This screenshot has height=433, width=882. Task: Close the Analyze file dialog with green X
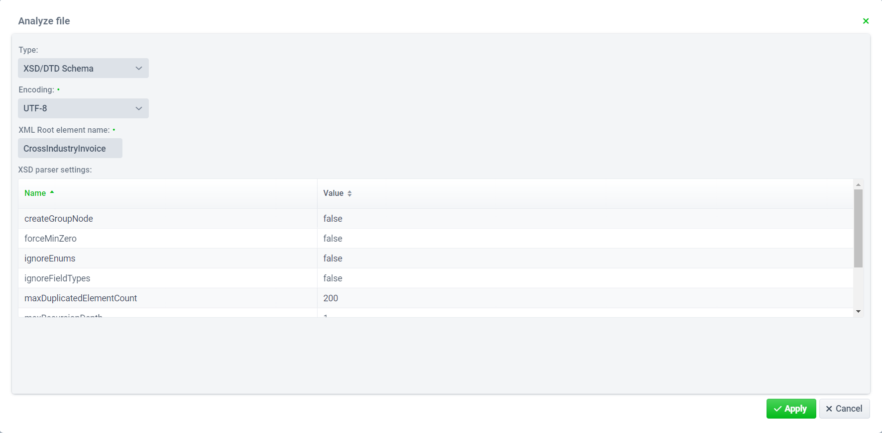pyautogui.click(x=866, y=21)
